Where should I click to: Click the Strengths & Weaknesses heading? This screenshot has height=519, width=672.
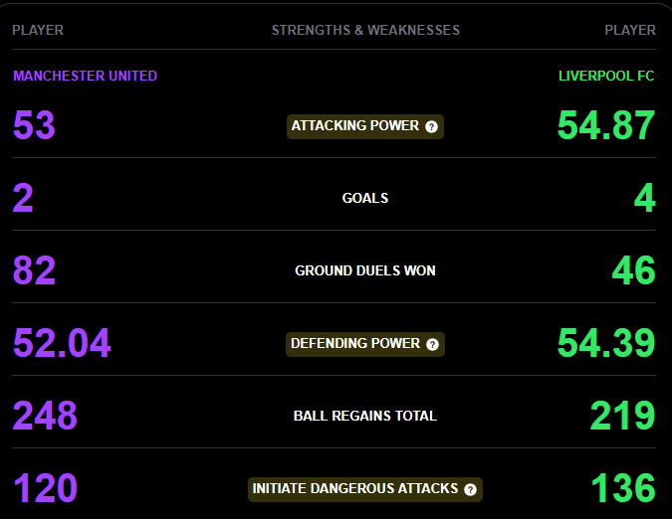(x=365, y=30)
